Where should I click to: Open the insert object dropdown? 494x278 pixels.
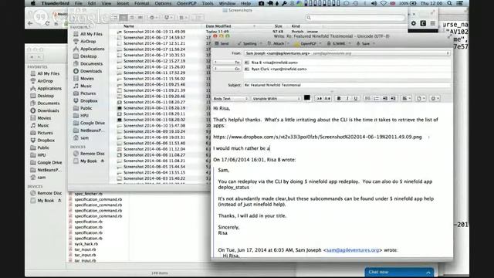coord(421,99)
